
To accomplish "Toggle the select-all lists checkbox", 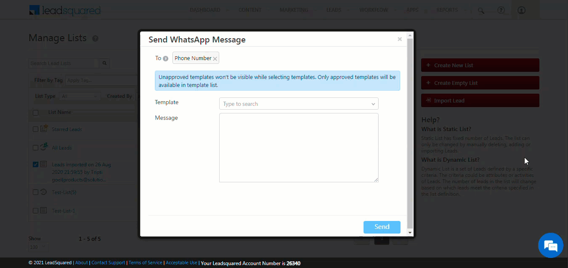I will [36, 113].
